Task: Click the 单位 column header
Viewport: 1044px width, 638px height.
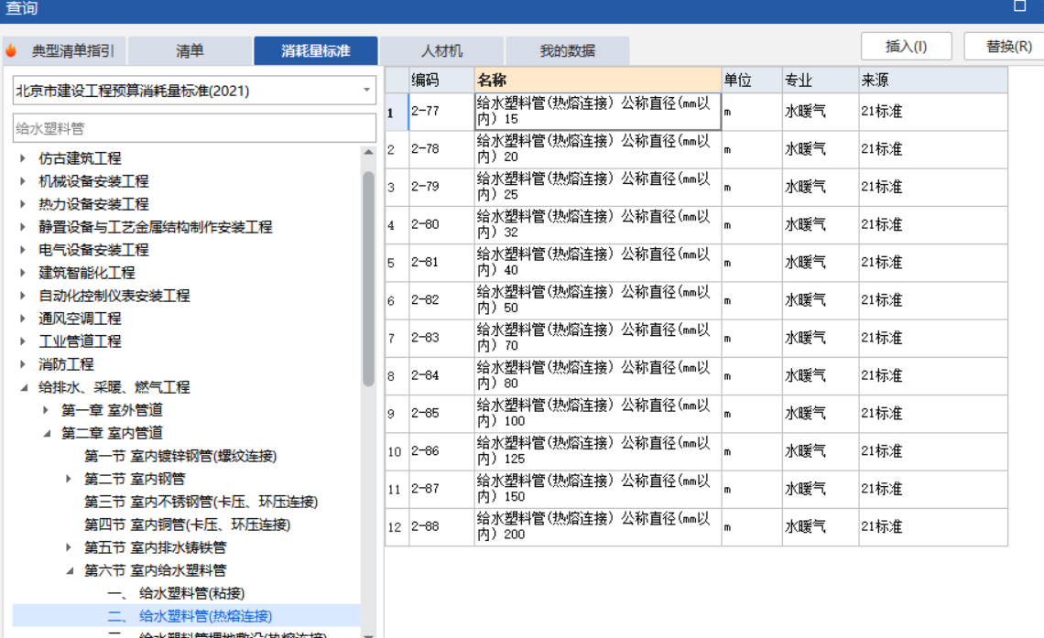Action: point(752,80)
